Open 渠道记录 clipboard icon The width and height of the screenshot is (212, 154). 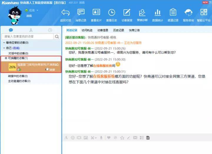[x=173, y=12]
